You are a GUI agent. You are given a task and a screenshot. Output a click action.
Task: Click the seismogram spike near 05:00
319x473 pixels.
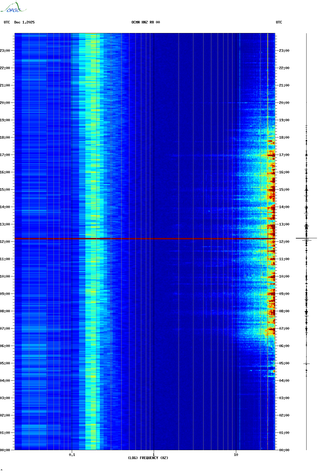(x=306, y=364)
